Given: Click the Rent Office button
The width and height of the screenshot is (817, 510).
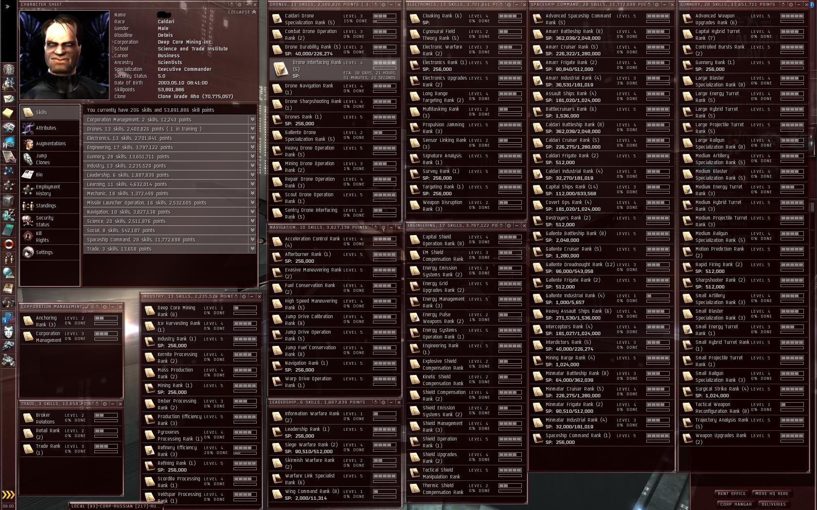Looking at the screenshot, I should (x=731, y=493).
